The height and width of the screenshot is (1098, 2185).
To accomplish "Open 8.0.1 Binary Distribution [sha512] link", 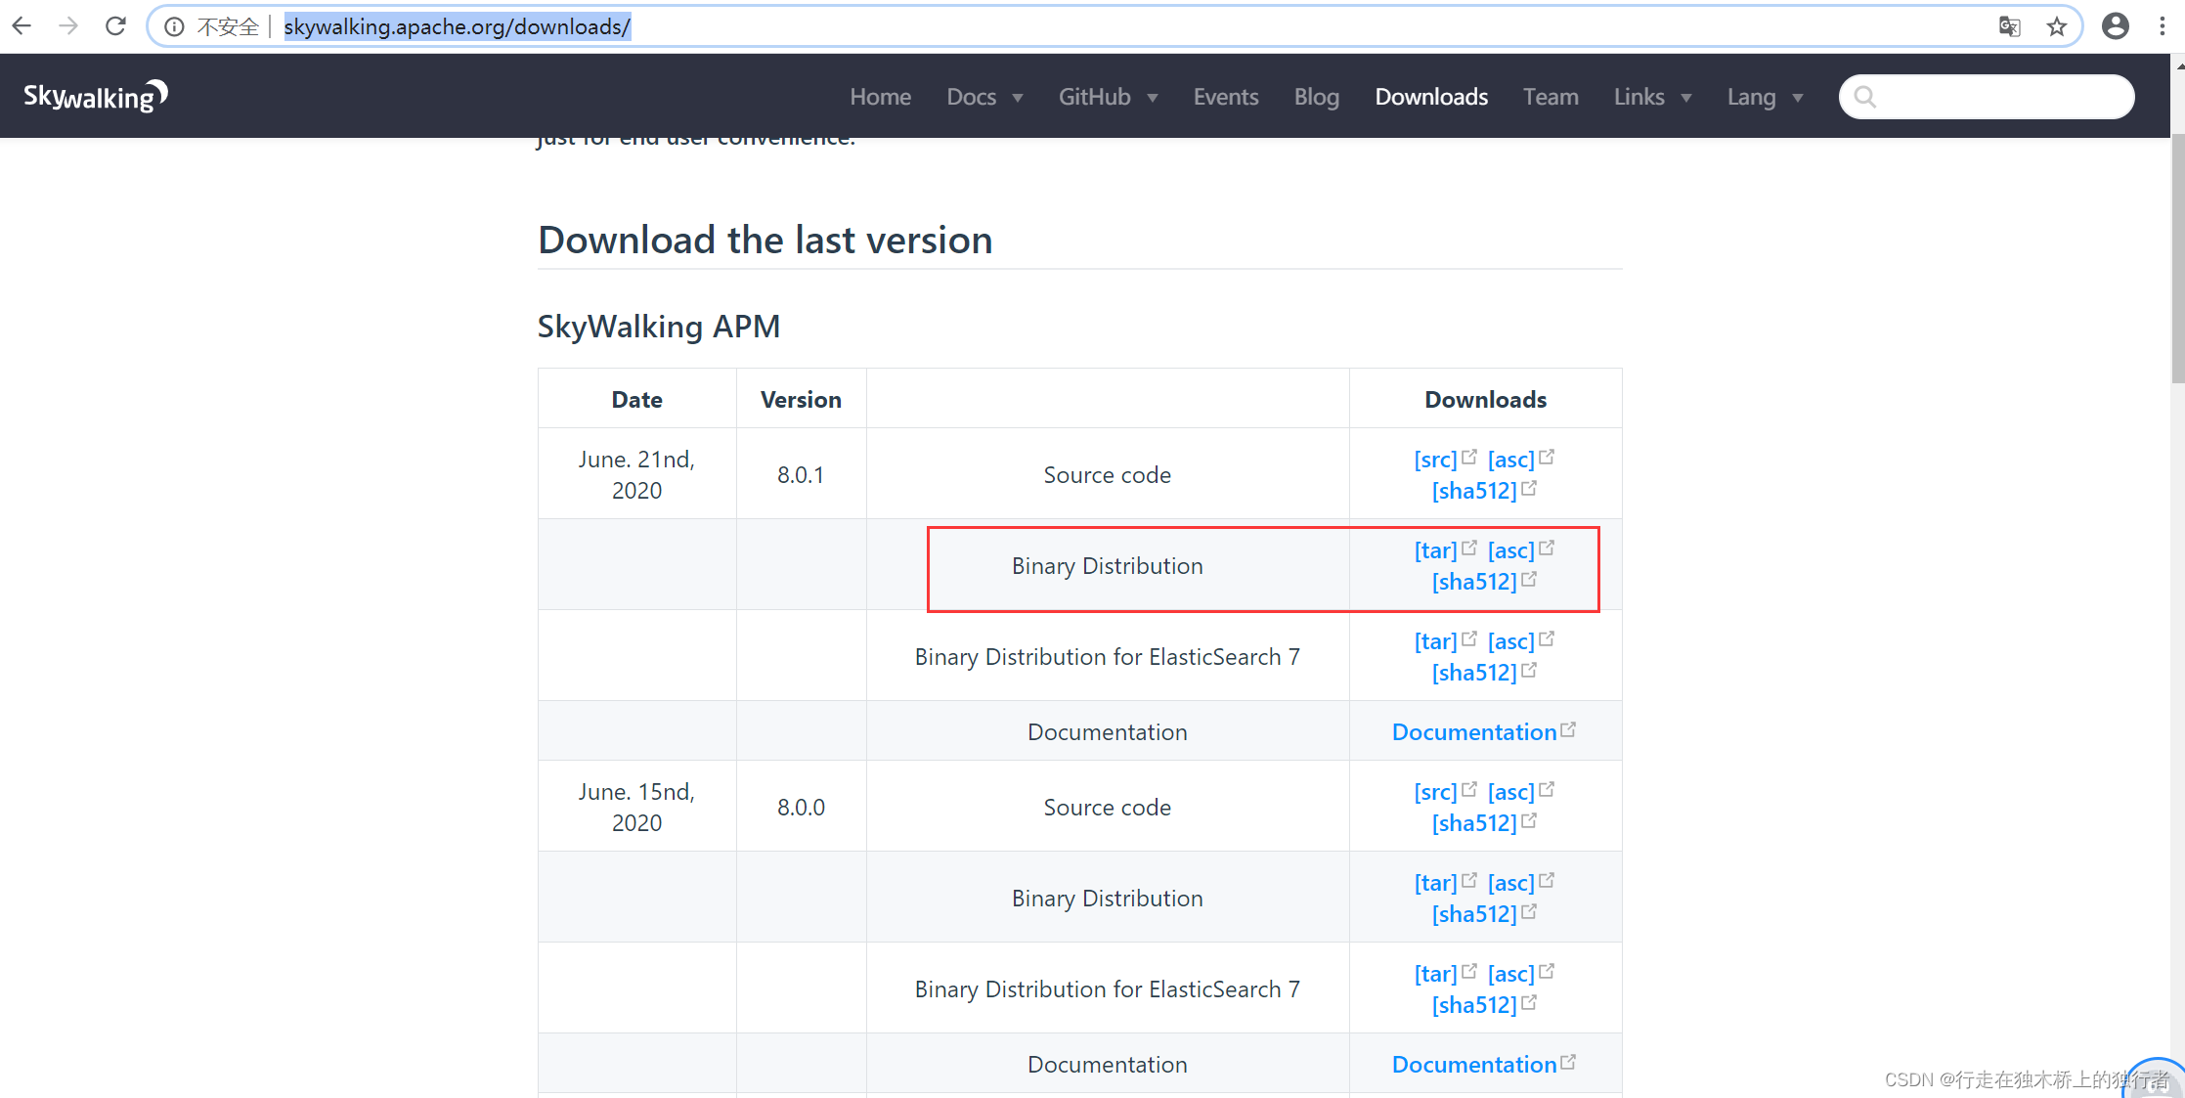I will (x=1474, y=582).
